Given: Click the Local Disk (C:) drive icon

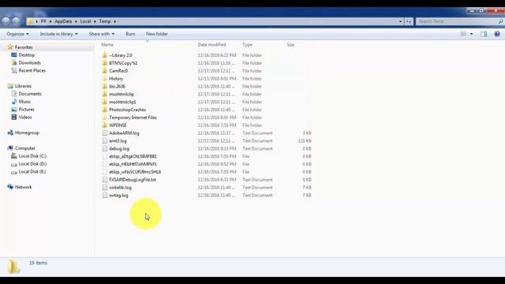Looking at the screenshot, I should pyautogui.click(x=14, y=156).
